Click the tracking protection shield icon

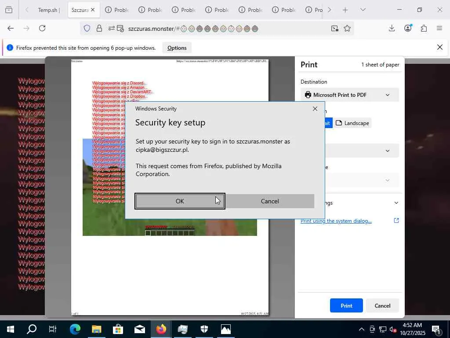click(87, 29)
